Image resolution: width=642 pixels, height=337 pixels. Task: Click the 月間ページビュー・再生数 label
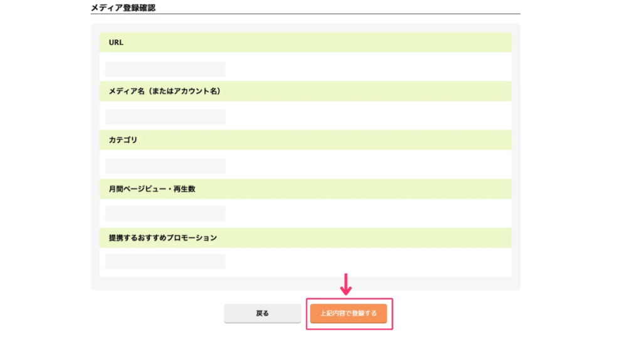[152, 189]
